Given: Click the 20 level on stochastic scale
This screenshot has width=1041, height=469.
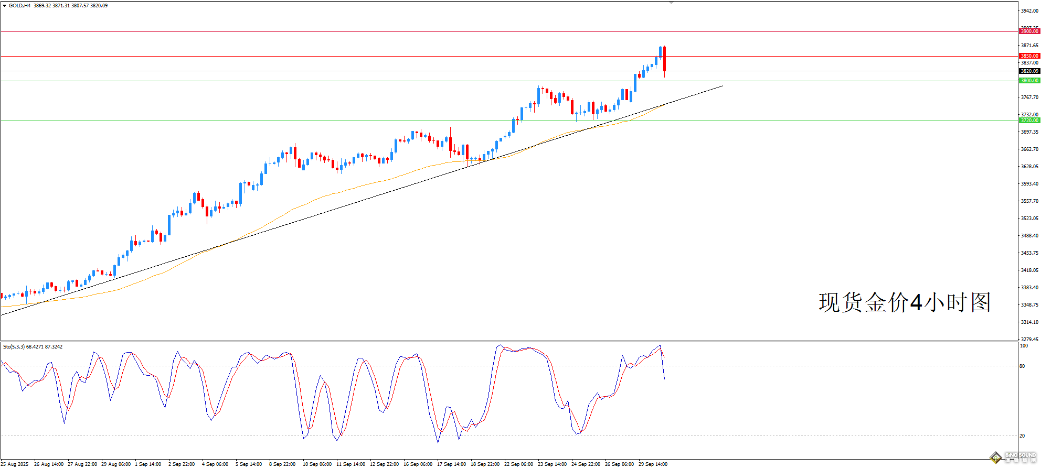Looking at the screenshot, I should coord(1022,436).
